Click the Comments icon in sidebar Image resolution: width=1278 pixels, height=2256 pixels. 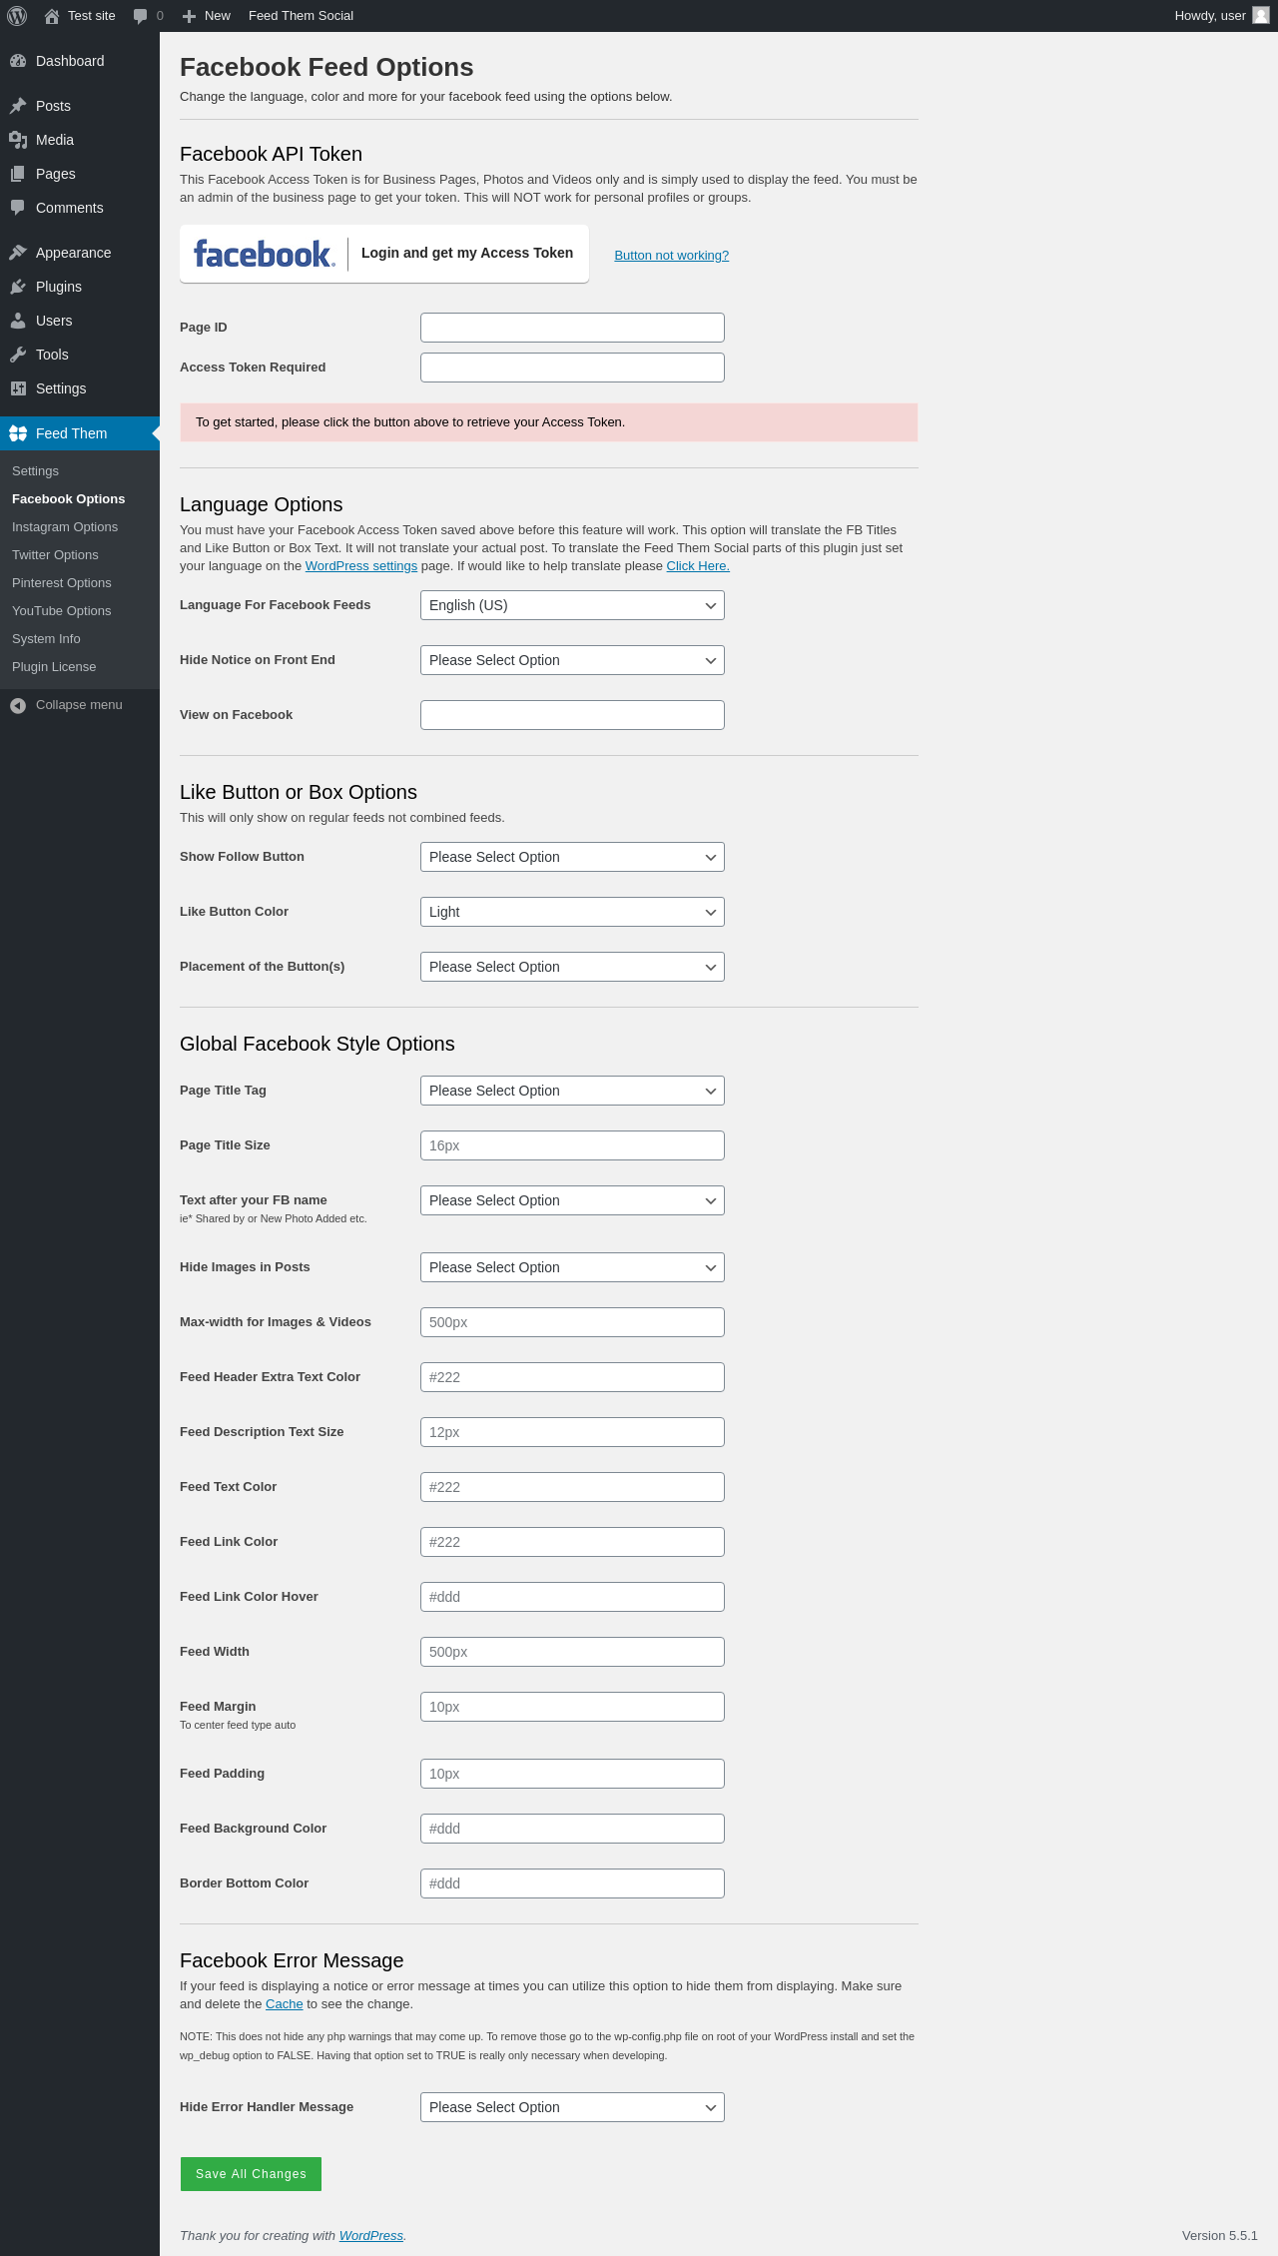point(18,208)
